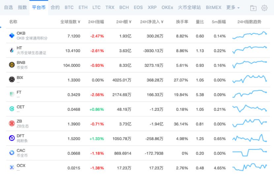Open the OKB coin name link
Screen dimensions: 274x175
coord(21,33)
